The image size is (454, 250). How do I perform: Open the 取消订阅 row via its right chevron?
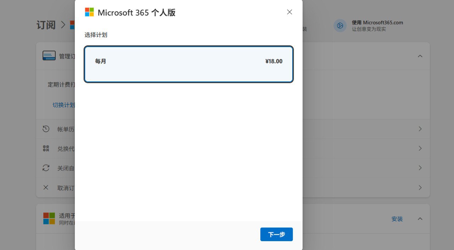(420, 187)
